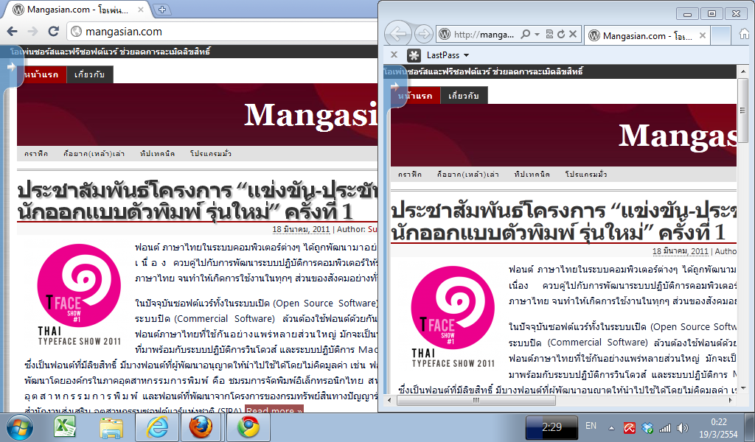The height and width of the screenshot is (442, 755).
Task: Click the ทิปเทคนิค category link in IE
Action: tap(532, 175)
